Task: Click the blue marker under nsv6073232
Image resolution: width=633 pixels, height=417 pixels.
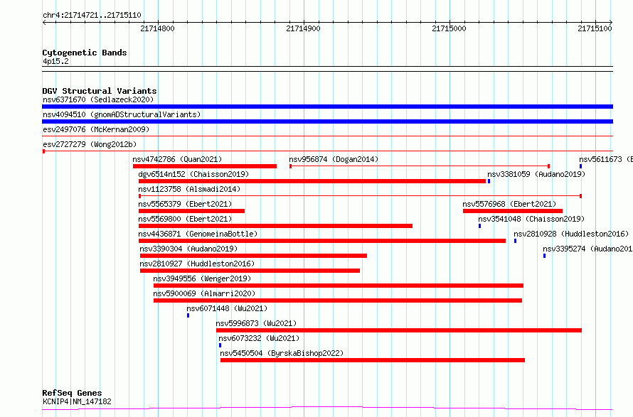Action: (x=220, y=345)
